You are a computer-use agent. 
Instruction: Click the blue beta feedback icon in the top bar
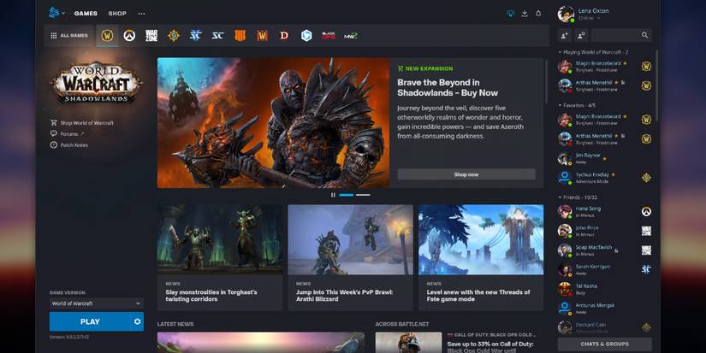(x=510, y=14)
